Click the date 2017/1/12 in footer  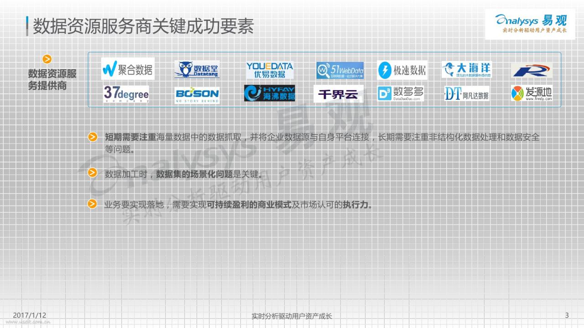(x=30, y=315)
